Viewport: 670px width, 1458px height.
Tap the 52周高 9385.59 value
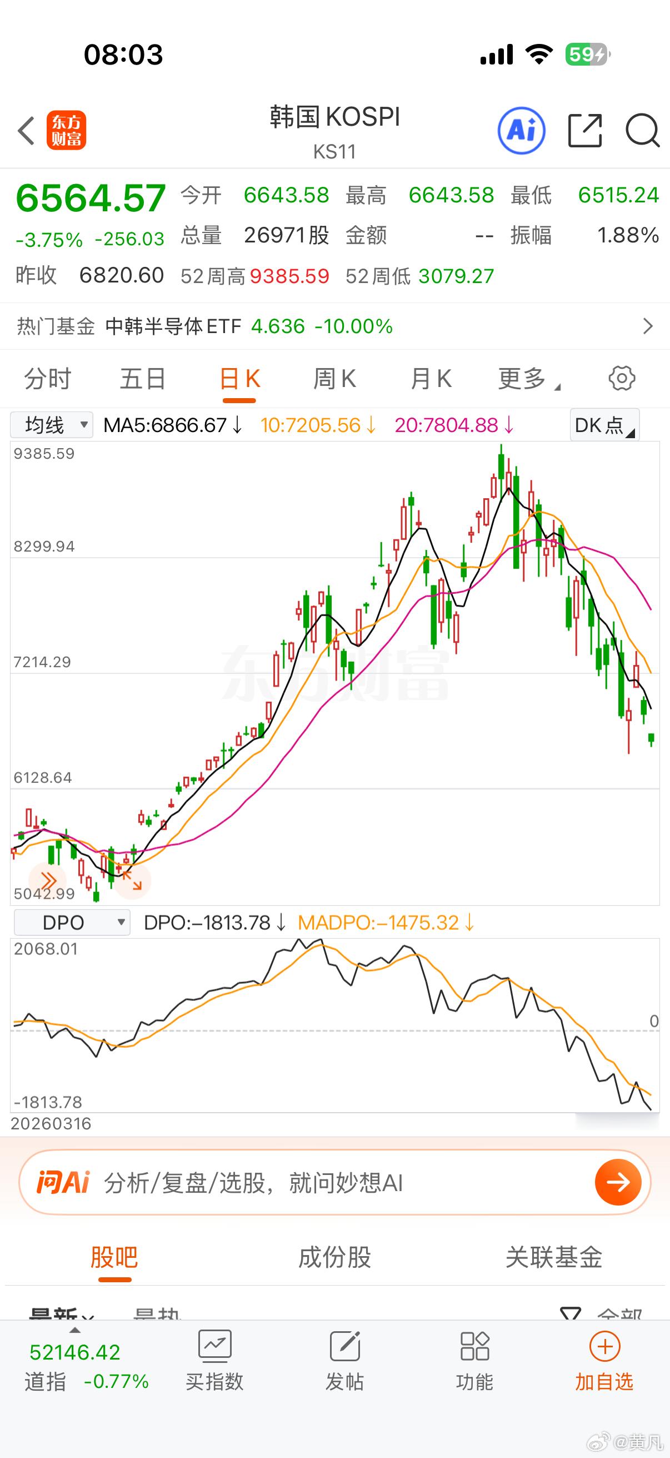[289, 276]
